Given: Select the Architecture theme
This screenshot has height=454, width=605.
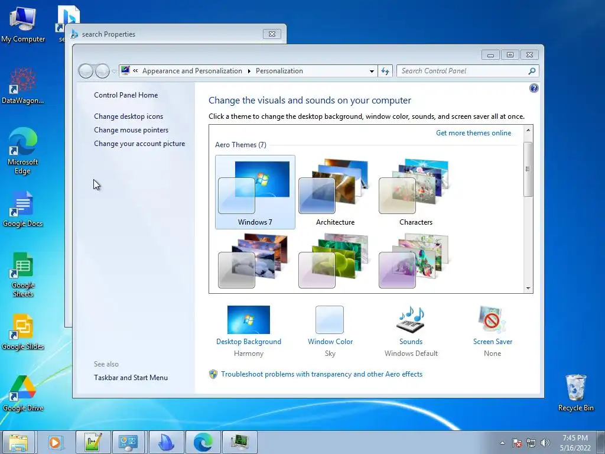Looking at the screenshot, I should click(x=336, y=192).
